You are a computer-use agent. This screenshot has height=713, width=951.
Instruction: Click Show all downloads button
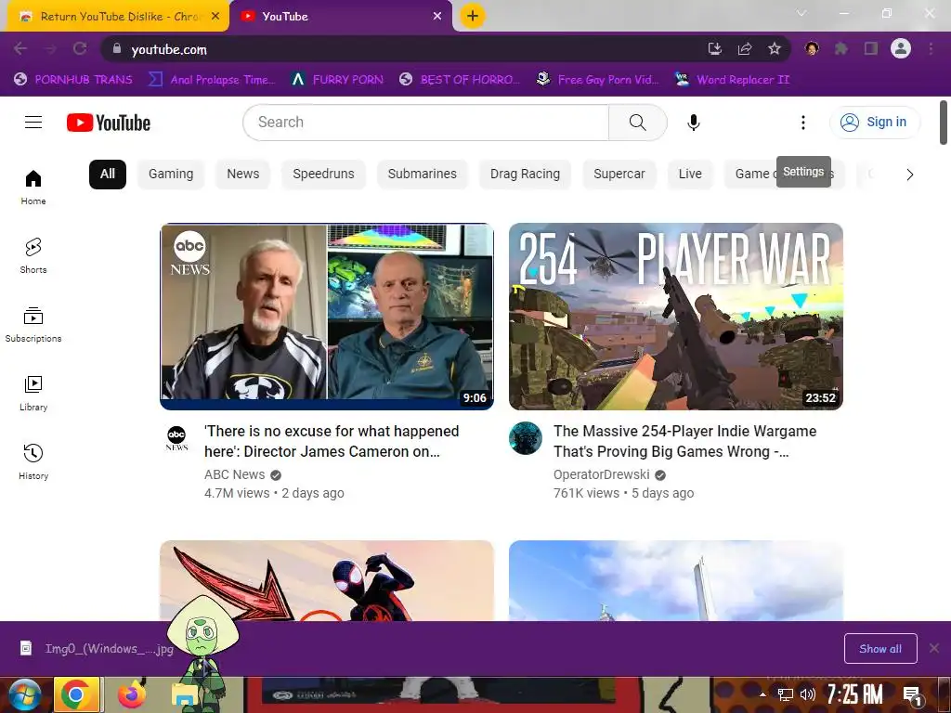click(880, 649)
